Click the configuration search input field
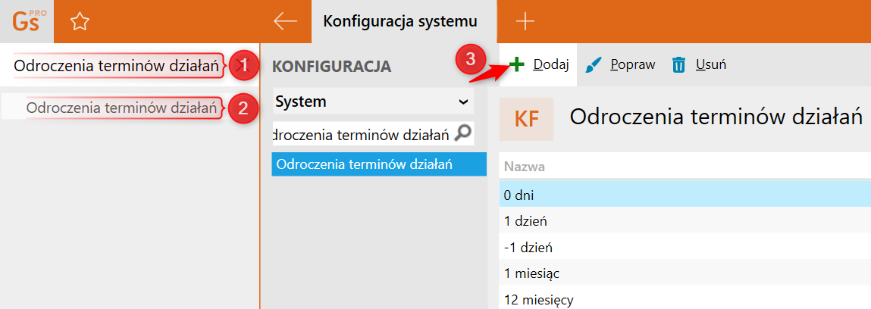 pyautogui.click(x=362, y=136)
